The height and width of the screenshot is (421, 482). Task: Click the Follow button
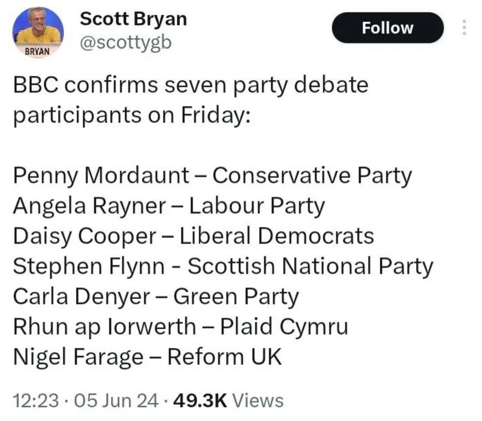388,28
